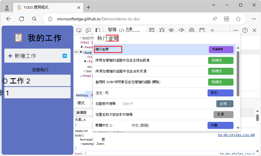
Task: Select 在匿名和內容腳本中搜尋 command
Action: coord(164,115)
